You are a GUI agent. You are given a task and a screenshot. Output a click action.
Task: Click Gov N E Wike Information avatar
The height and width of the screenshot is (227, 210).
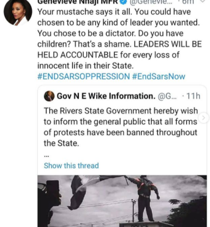click(49, 96)
